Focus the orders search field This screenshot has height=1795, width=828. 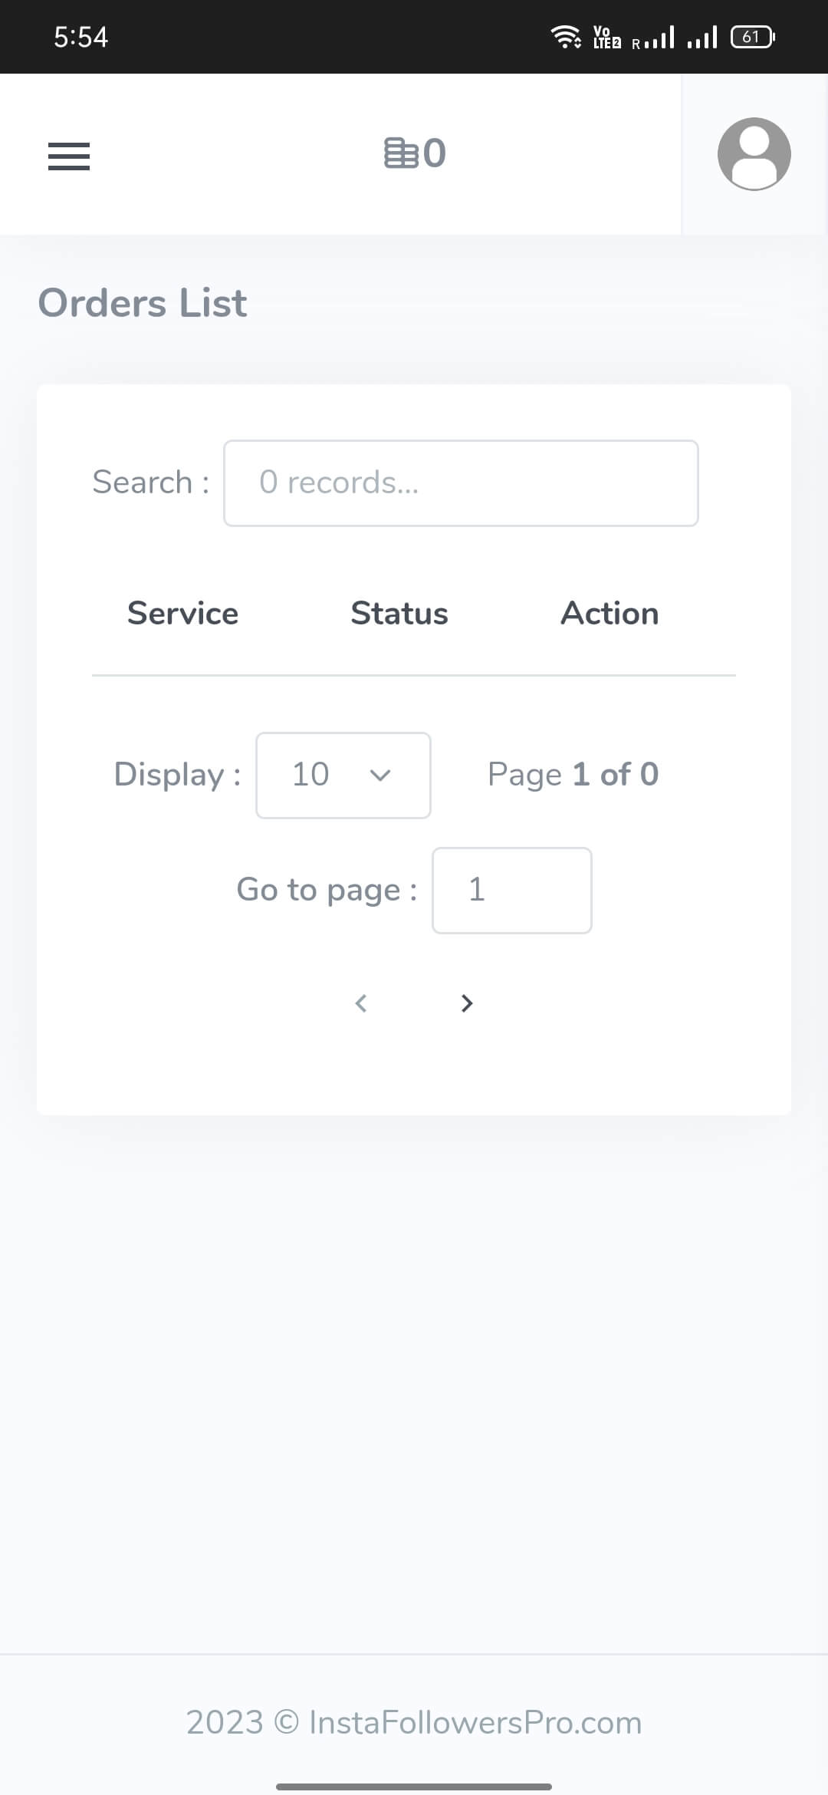460,483
